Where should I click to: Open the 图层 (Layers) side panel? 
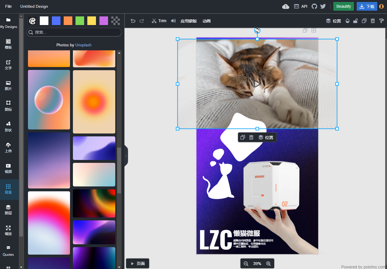pos(8,210)
